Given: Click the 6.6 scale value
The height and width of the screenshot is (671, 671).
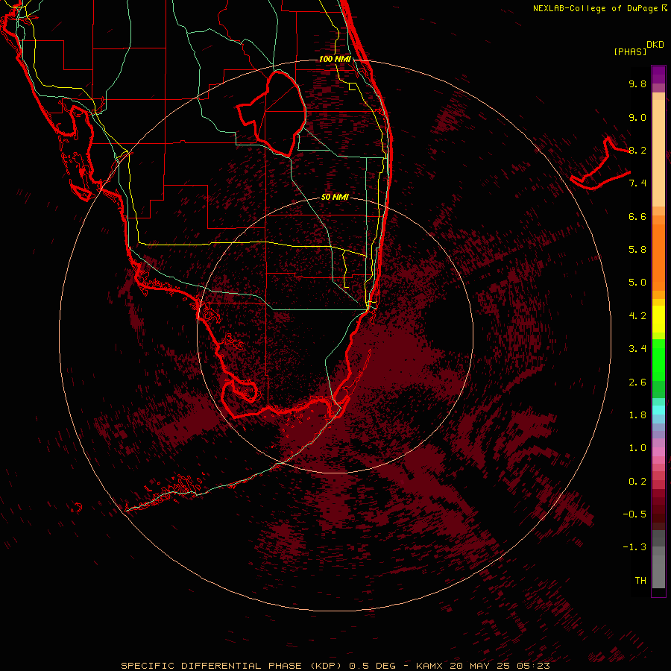Looking at the screenshot, I should (637, 216).
